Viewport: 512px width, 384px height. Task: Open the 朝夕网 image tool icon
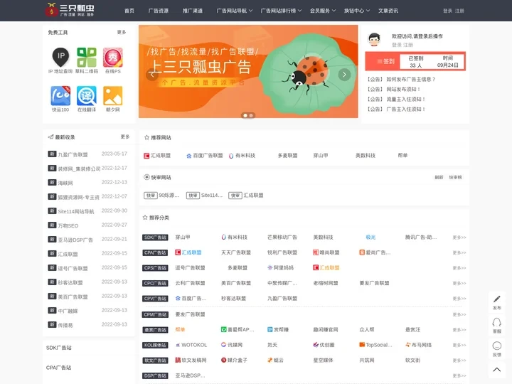(x=112, y=96)
